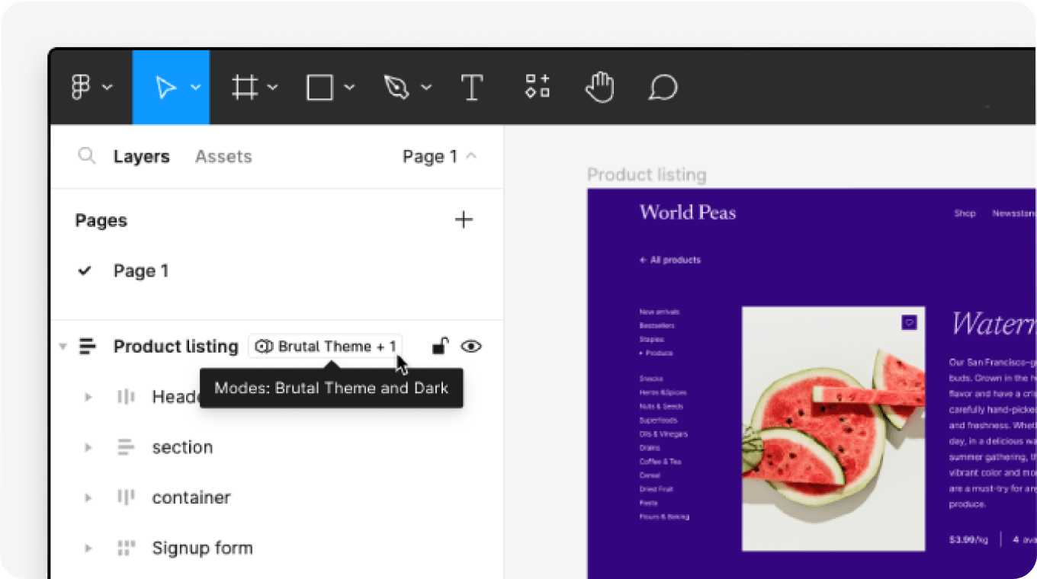Screen dimensions: 1037x579
Task: Click the heart favorite icon on product image
Action: pos(909,322)
